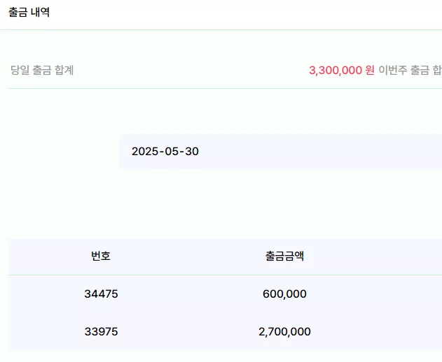Click the red 원 currency unit

pos(370,71)
